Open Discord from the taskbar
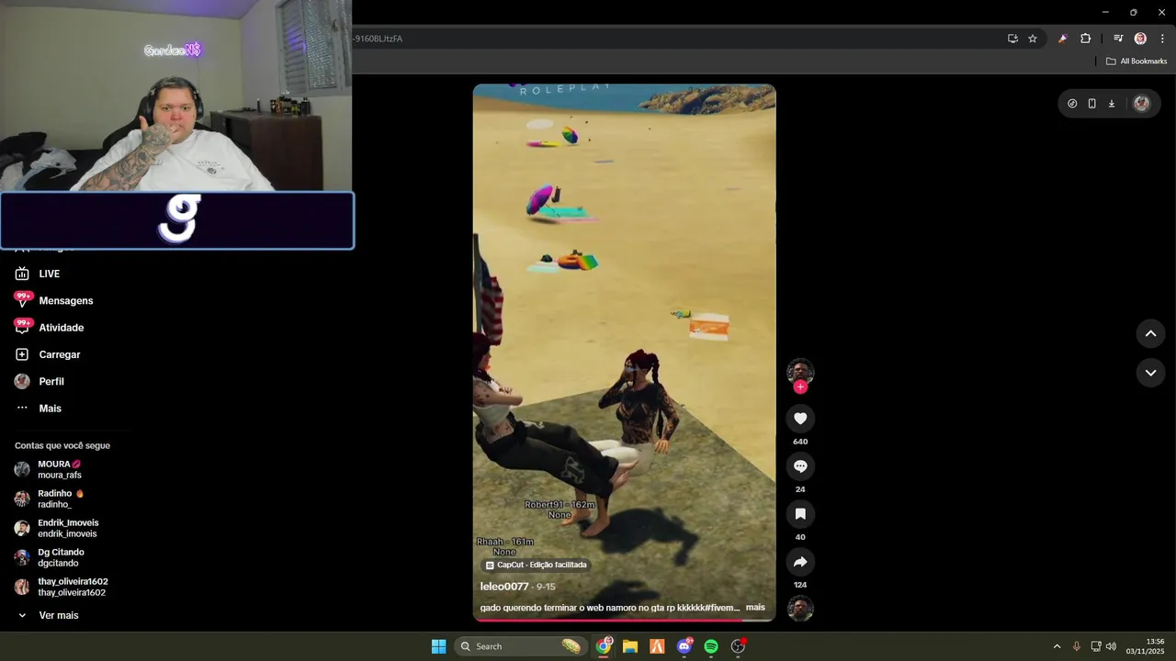The width and height of the screenshot is (1176, 661). [x=684, y=646]
